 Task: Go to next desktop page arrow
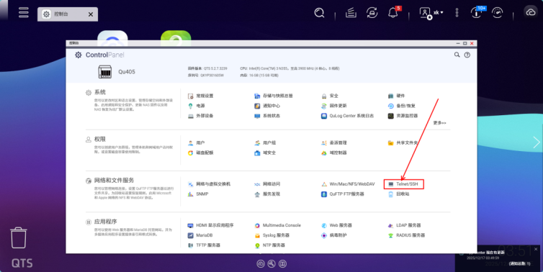point(536,142)
